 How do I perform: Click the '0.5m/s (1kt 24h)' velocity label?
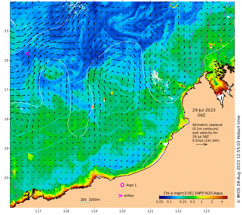(x=206, y=141)
